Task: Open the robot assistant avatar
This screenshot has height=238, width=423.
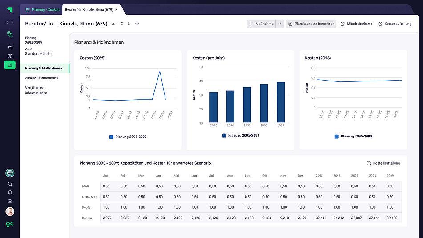Action: pyautogui.click(x=10, y=173)
